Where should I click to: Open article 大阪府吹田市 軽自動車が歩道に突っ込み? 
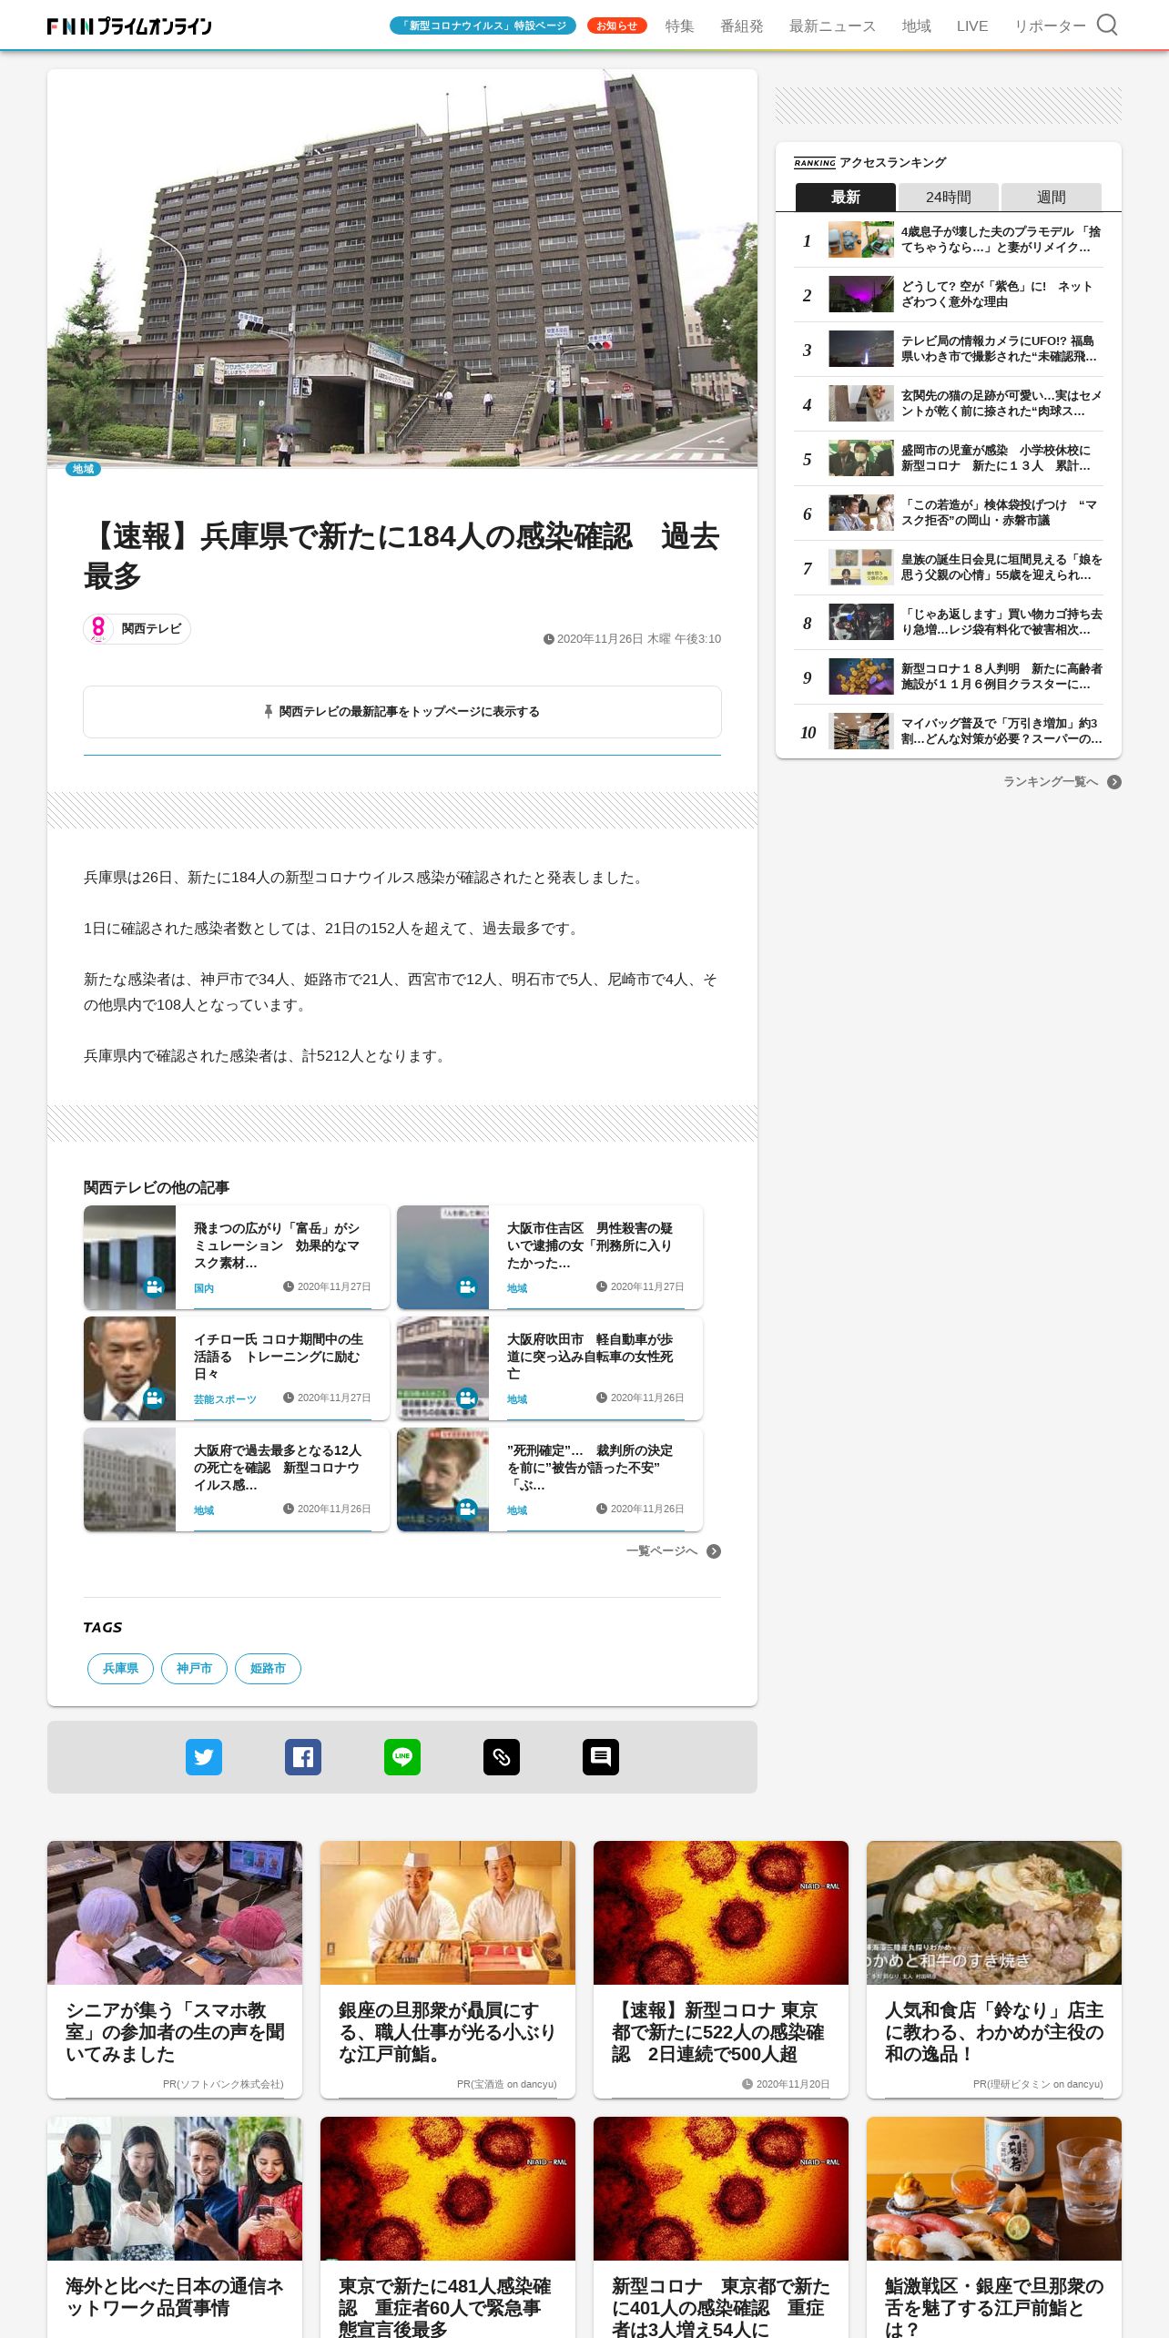click(x=550, y=1368)
